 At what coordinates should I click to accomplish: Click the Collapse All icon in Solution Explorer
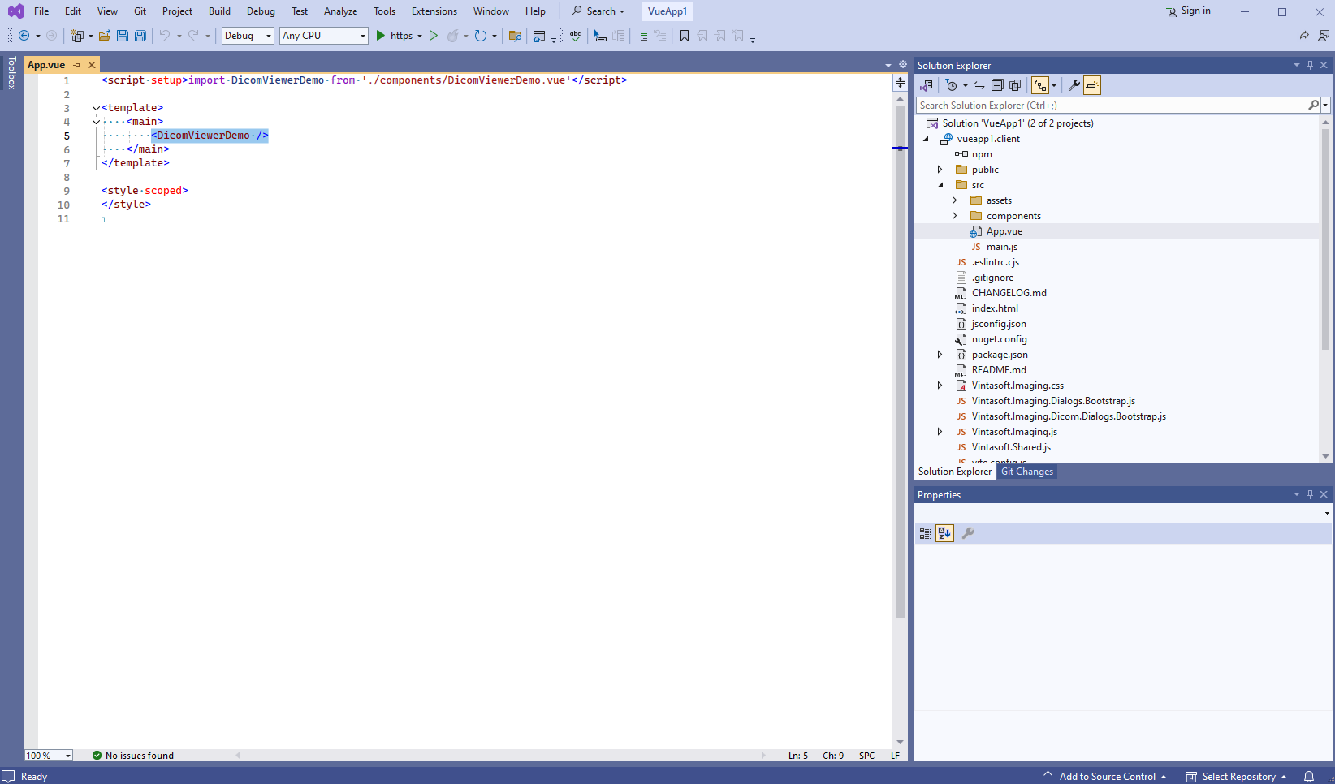(x=997, y=85)
